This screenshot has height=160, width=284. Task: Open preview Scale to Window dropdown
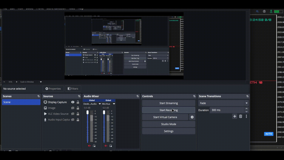(41, 82)
